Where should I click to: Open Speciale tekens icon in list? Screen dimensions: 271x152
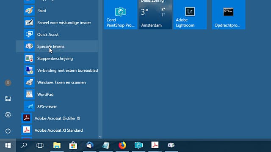(x=29, y=46)
